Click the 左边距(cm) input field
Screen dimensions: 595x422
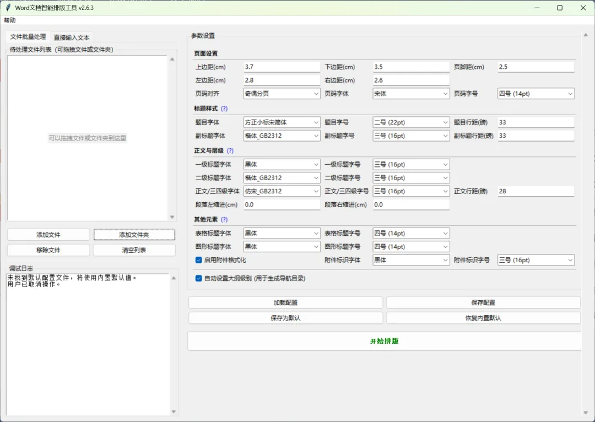282,80
